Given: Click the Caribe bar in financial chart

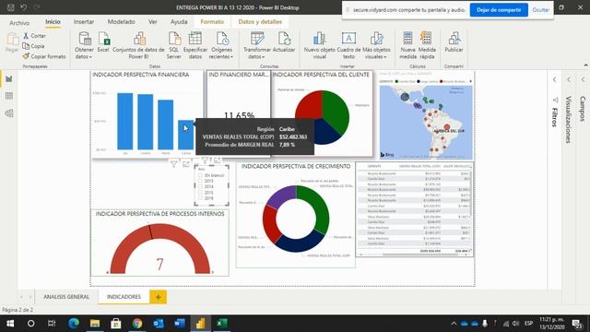Looking at the screenshot, I should [186, 135].
